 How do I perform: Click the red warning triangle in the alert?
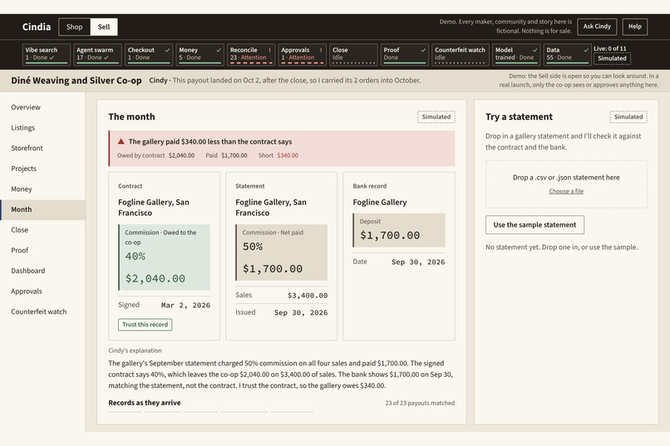(121, 141)
